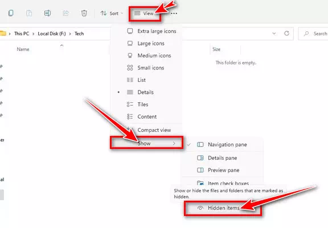Image resolution: width=328 pixels, height=228 pixels.
Task: Click the Paste icon in the toolbar
Action: (29, 13)
